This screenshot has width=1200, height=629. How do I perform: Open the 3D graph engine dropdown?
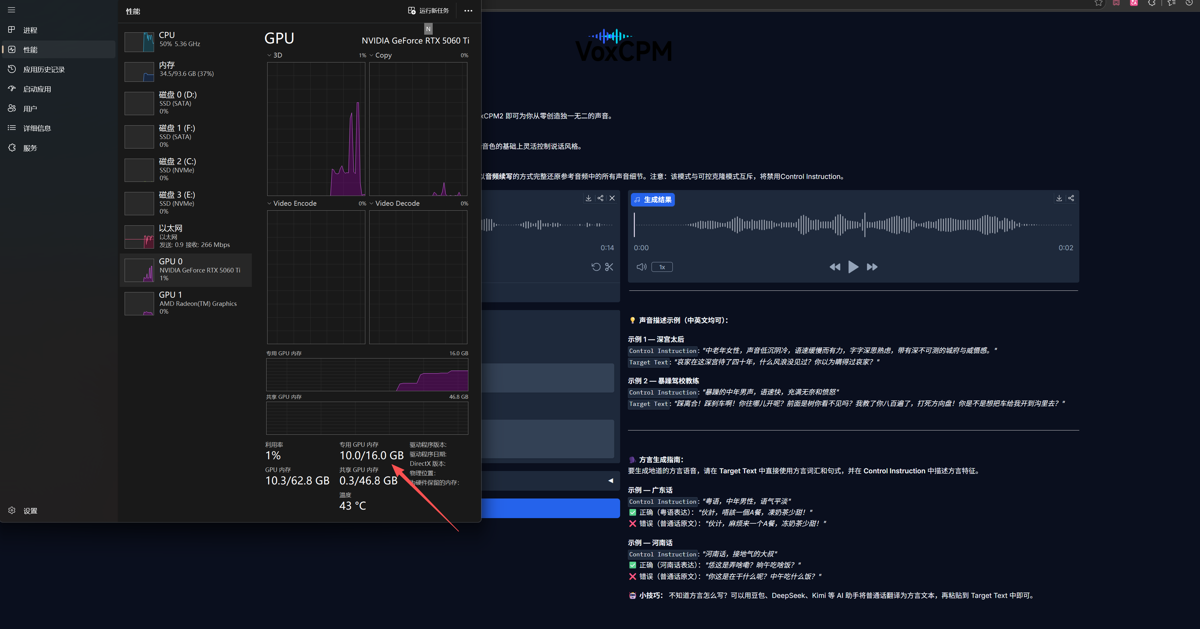click(275, 55)
